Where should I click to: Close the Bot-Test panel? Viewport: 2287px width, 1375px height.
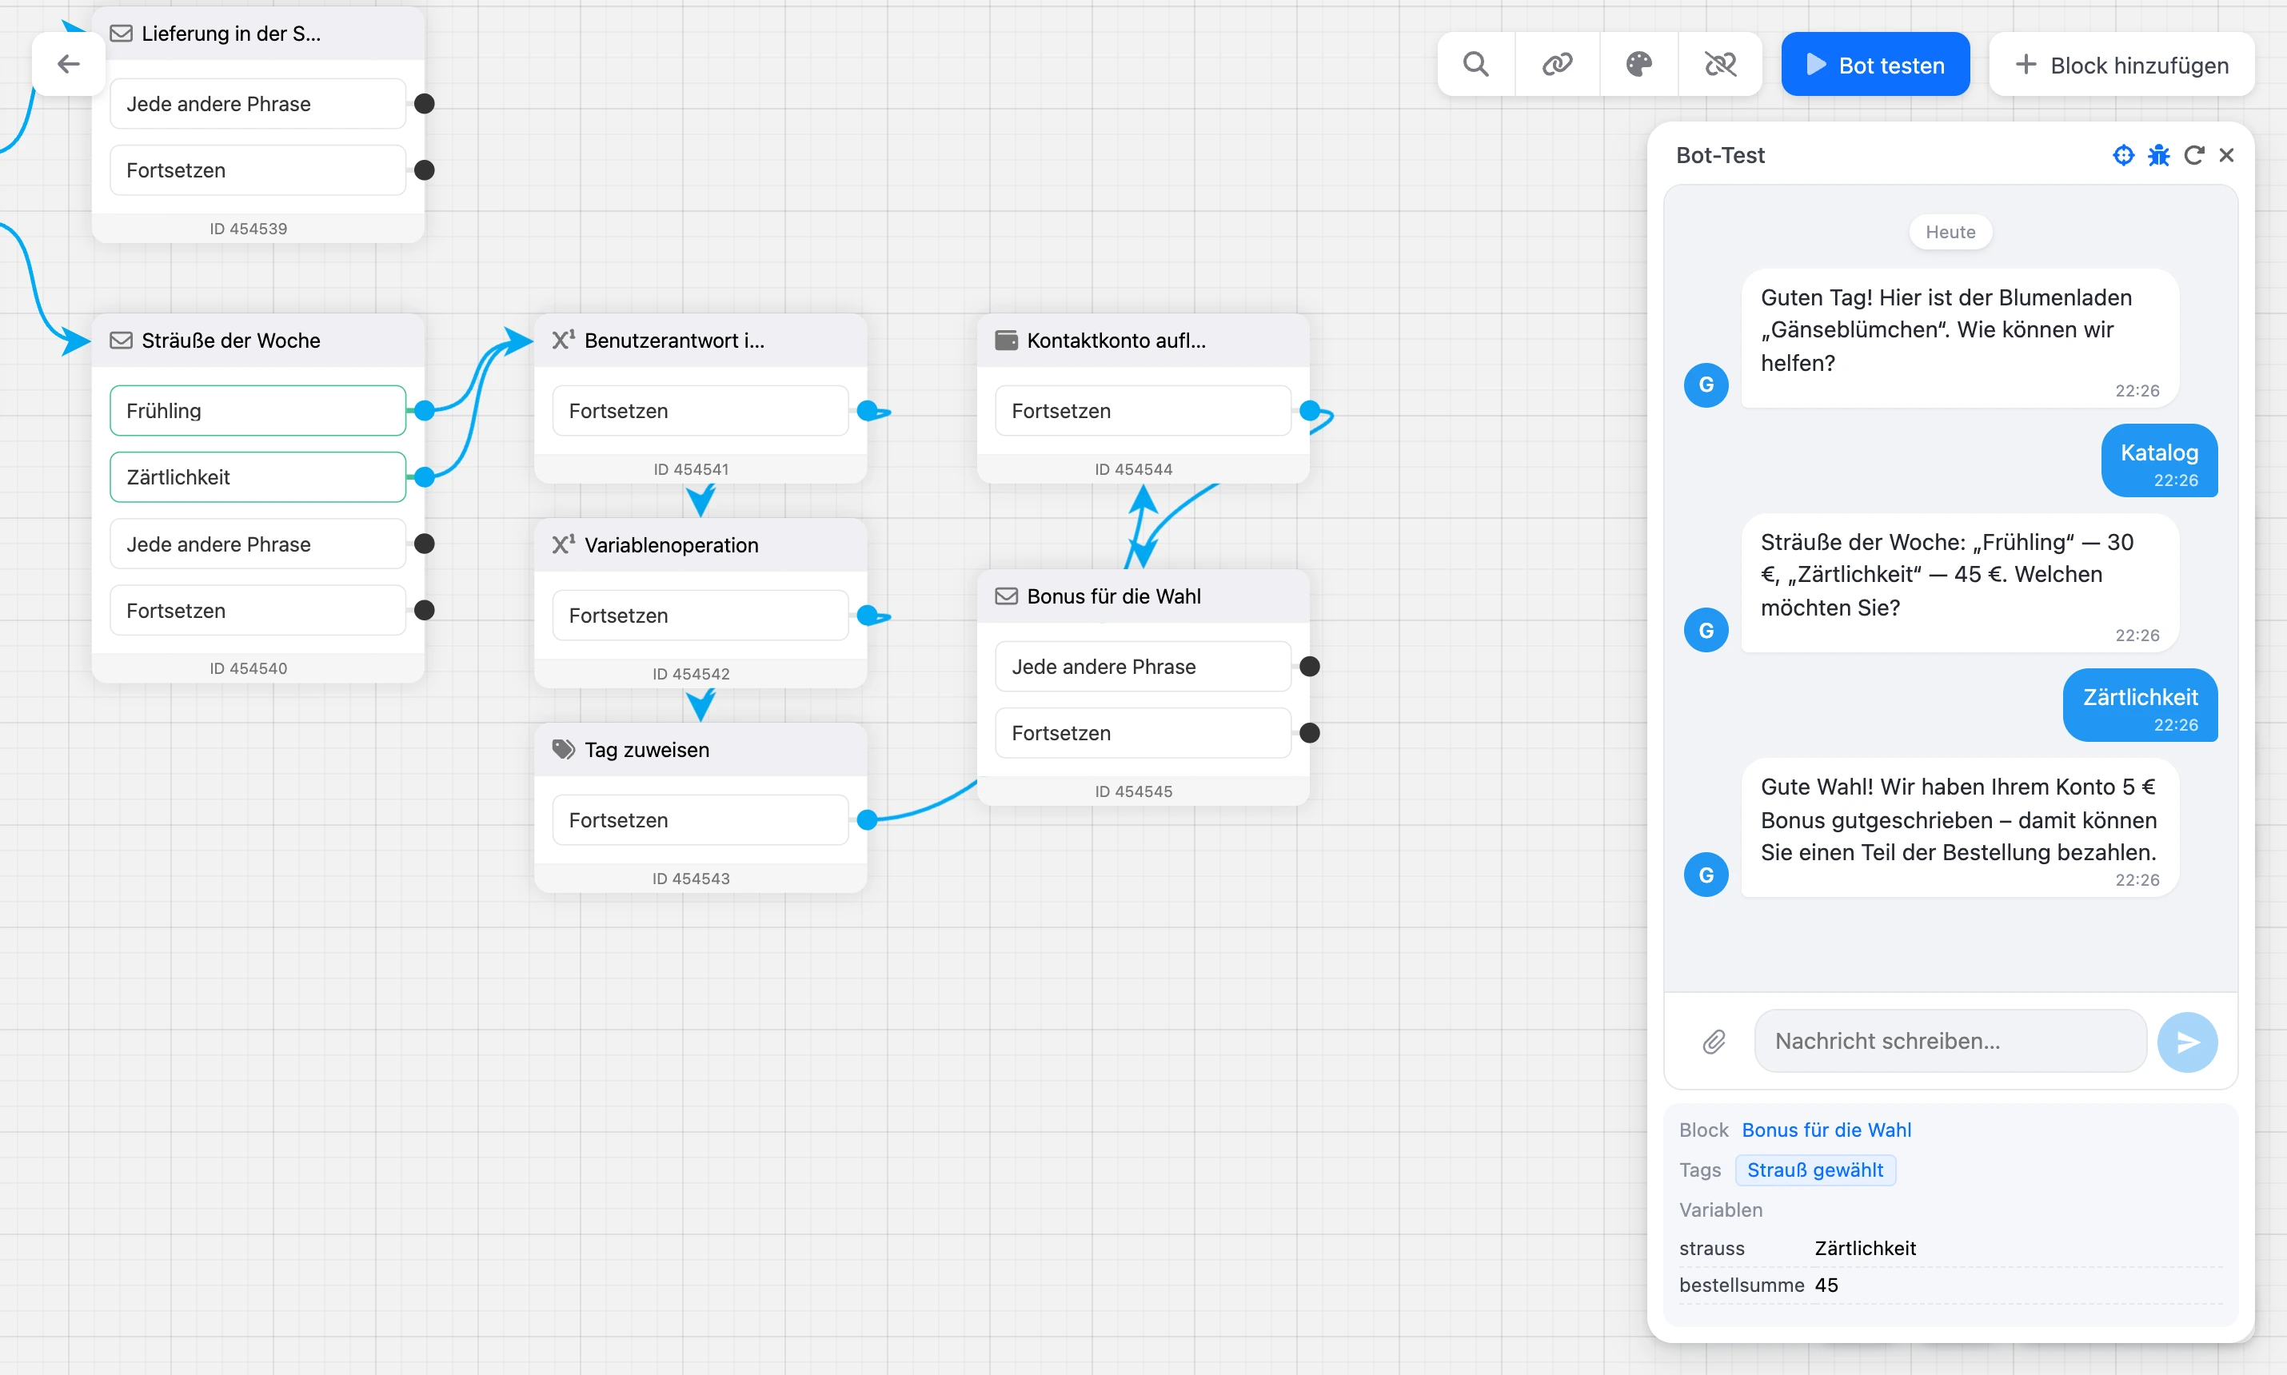pyautogui.click(x=2227, y=155)
